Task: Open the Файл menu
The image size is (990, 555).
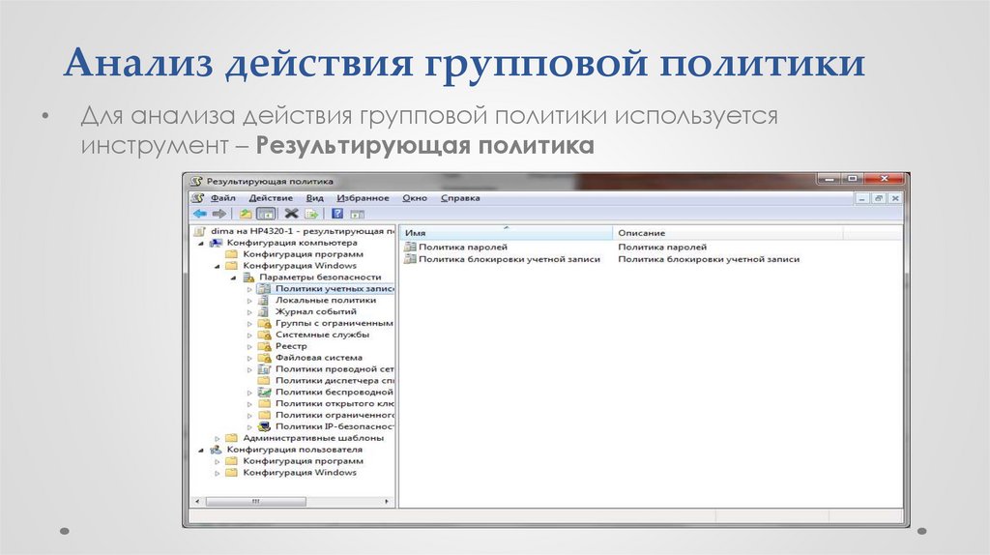Action: (223, 197)
